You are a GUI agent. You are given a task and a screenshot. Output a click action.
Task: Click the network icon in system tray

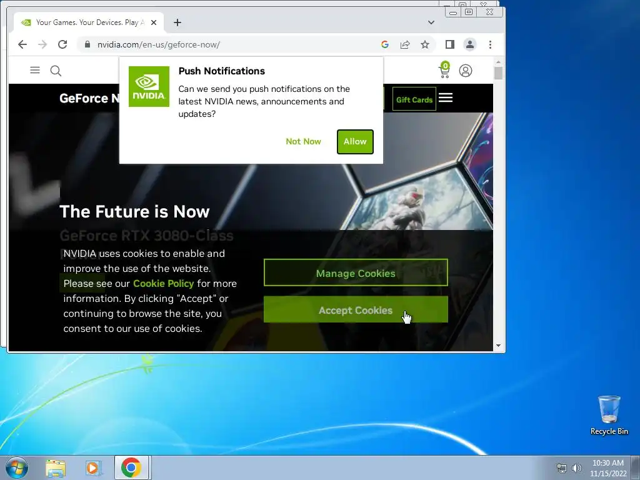(x=562, y=467)
